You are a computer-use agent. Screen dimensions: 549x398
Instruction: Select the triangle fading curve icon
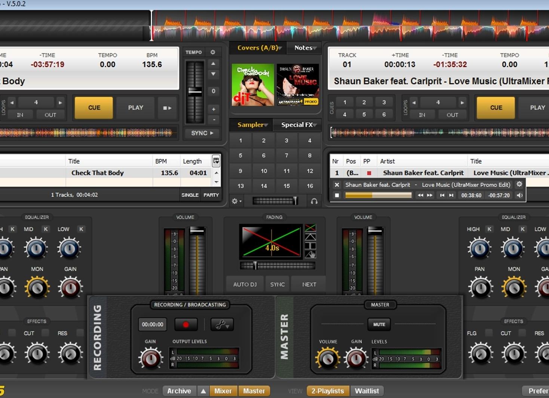point(310,237)
